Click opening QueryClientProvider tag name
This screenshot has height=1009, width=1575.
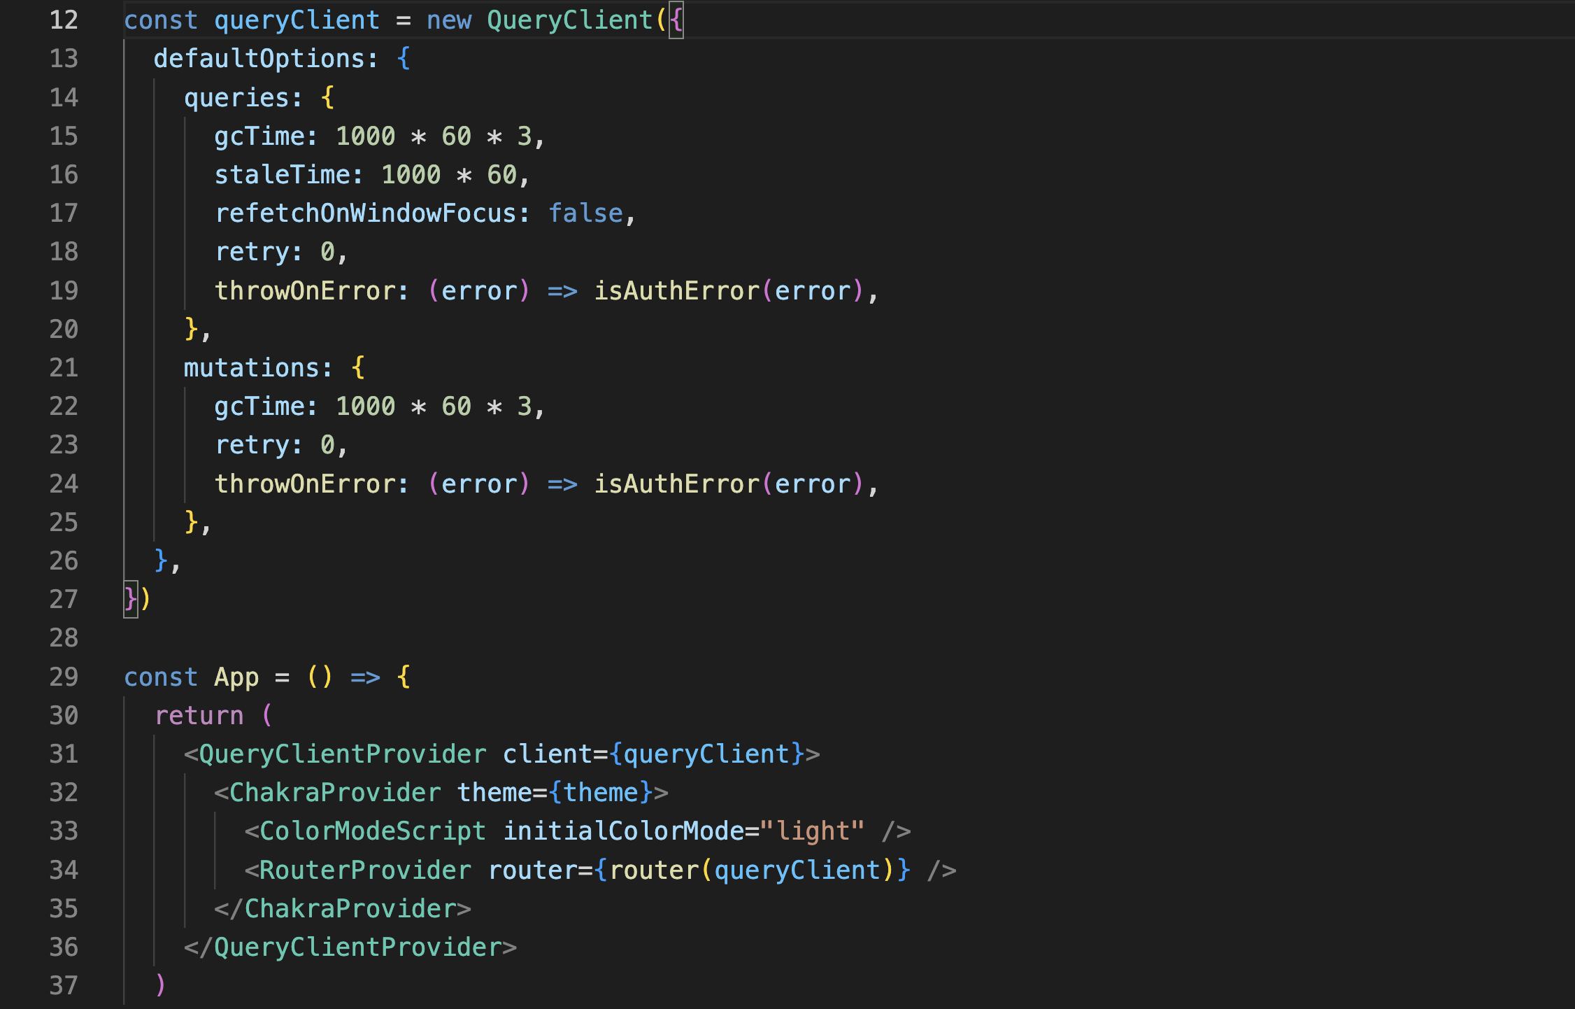pyautogui.click(x=343, y=754)
